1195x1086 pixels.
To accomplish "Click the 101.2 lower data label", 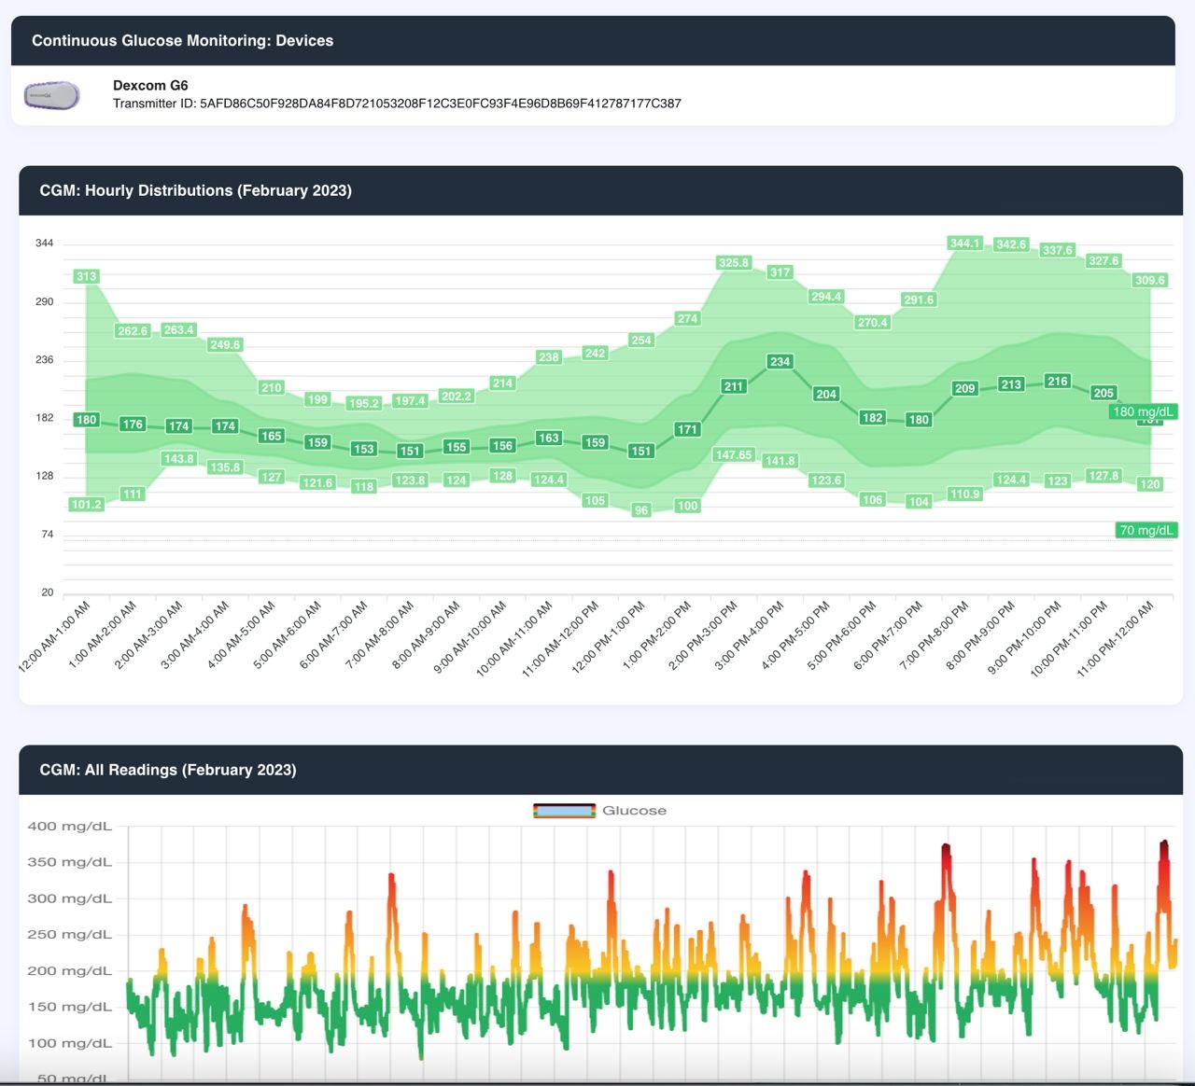I will point(86,505).
